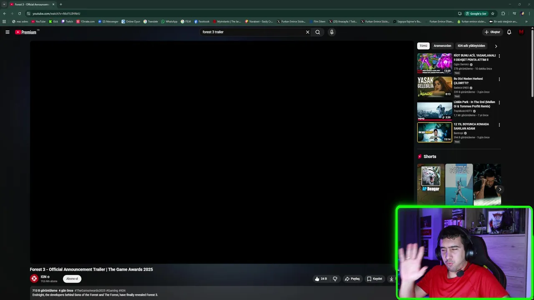Bookmark this page with the star
Screen dimensions: 534x300
(493, 13)
